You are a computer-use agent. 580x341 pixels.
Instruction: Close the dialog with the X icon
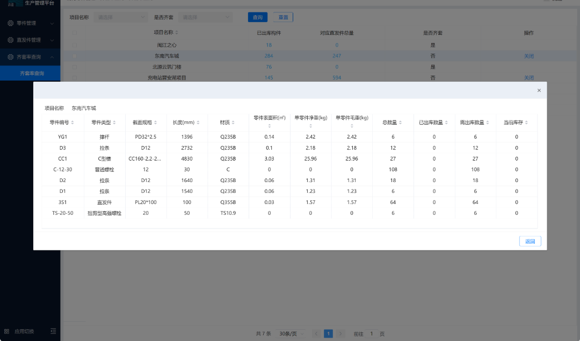pos(539,91)
